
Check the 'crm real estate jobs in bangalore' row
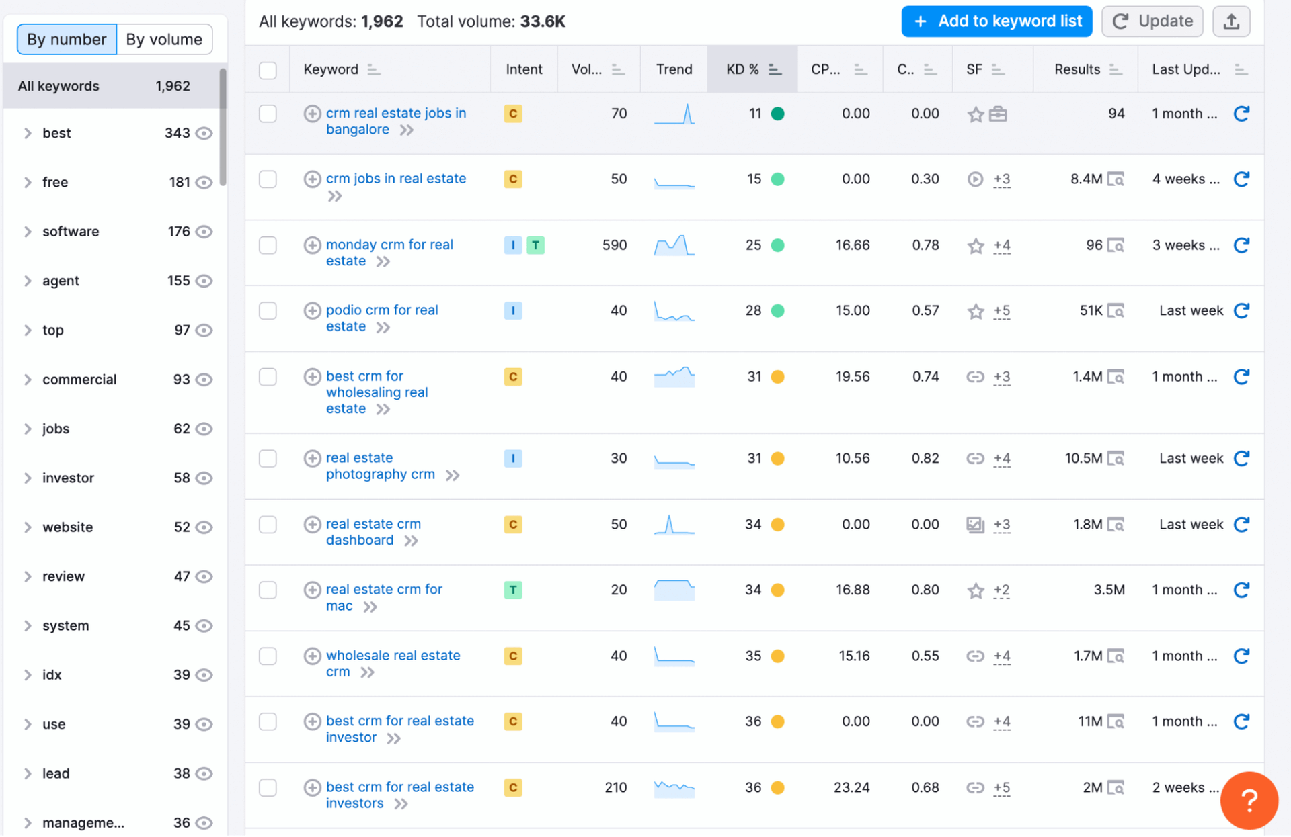(x=268, y=114)
